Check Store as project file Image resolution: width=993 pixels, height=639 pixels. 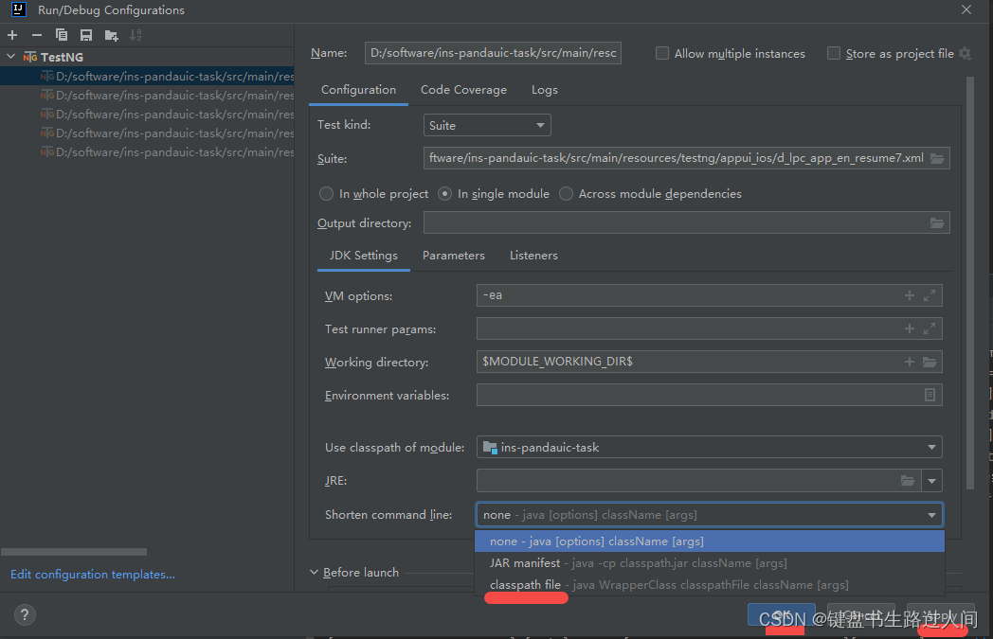[833, 53]
